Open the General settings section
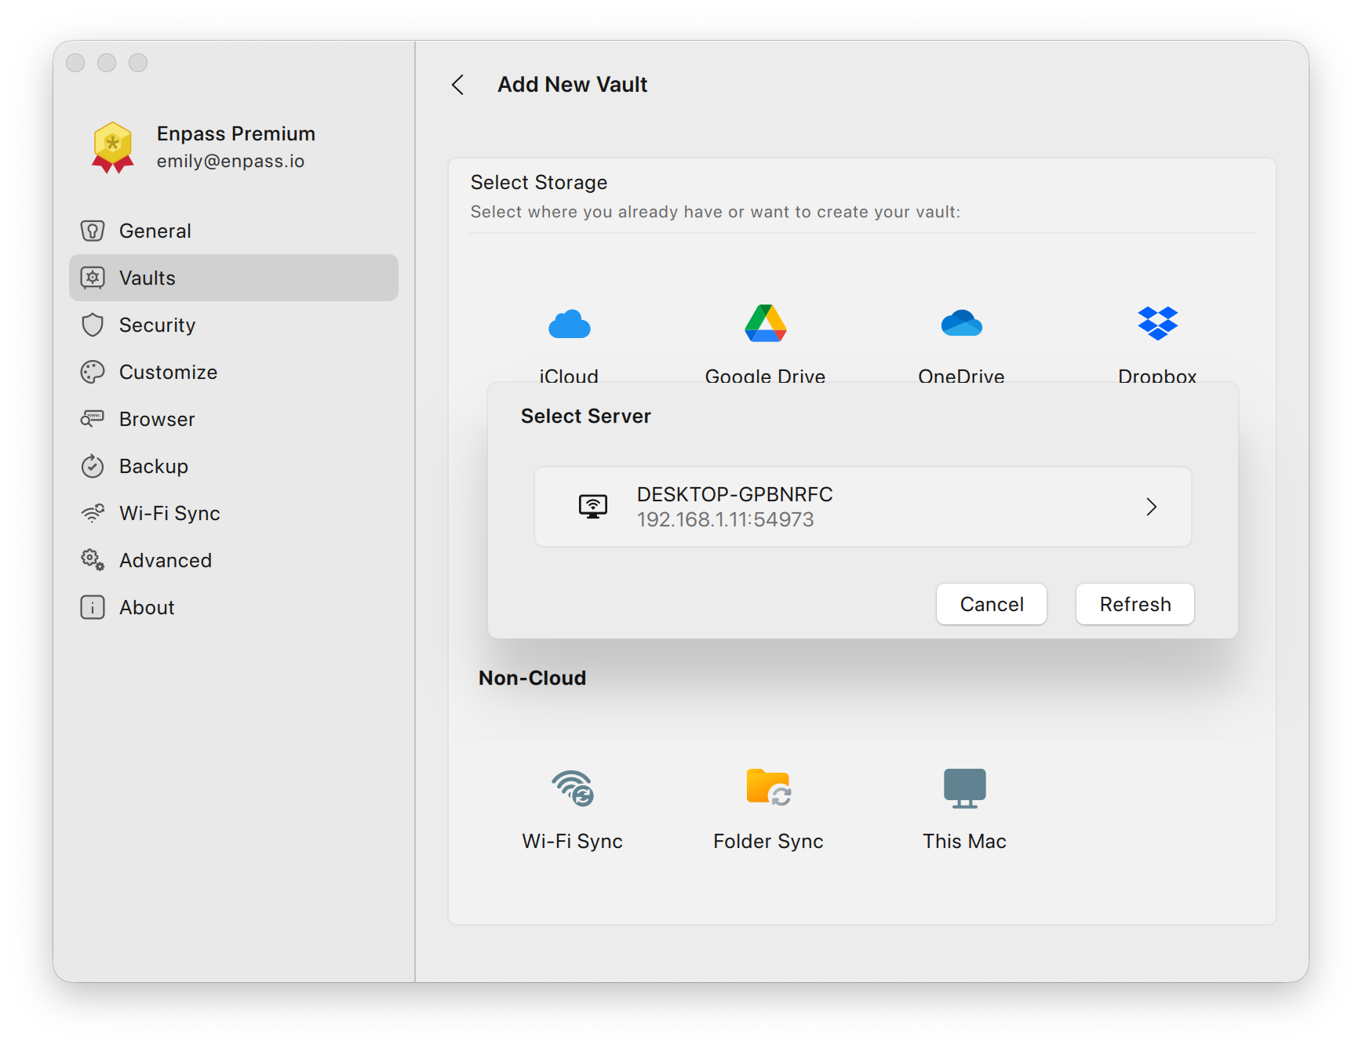Viewport: 1362px width, 1048px height. click(234, 231)
